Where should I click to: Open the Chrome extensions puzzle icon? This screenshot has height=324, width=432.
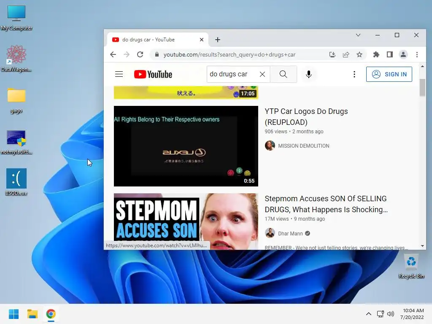click(x=376, y=54)
